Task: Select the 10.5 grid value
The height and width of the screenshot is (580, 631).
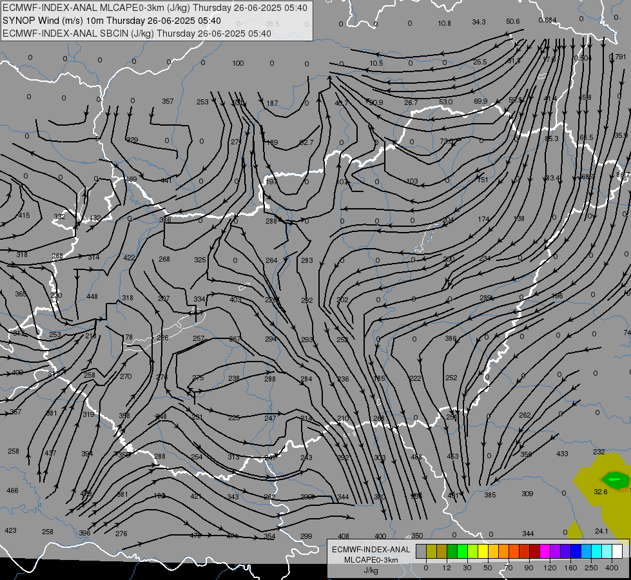Action: point(376,63)
